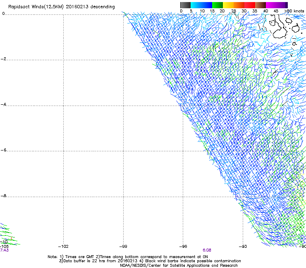The width and height of the screenshot is (306, 268).
Task: Click the orange 25–30 knots legend swatch
Action: [x=239, y=5]
